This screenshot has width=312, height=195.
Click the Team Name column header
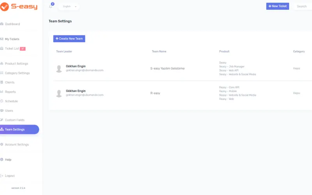click(159, 51)
